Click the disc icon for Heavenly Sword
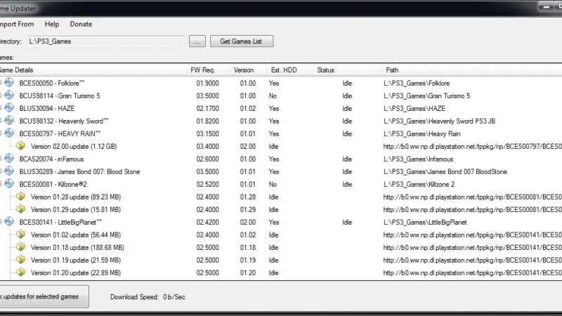This screenshot has height=316, width=562. [9, 120]
